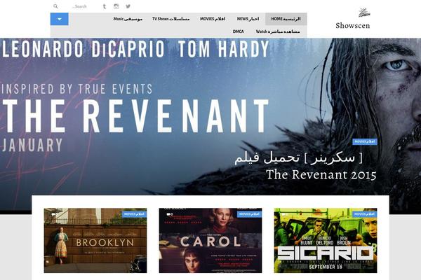This screenshot has height=280, width=421.
Task: Open the Tumblr social icon
Action: (105, 6)
